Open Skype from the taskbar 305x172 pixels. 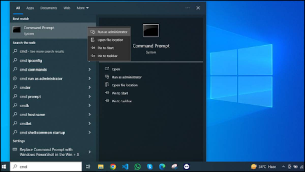click(150, 167)
